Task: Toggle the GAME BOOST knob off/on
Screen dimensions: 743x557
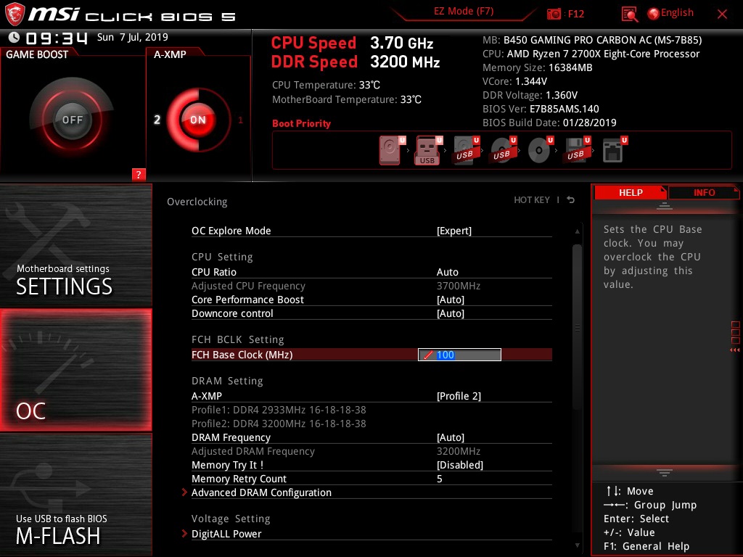Action: click(72, 120)
